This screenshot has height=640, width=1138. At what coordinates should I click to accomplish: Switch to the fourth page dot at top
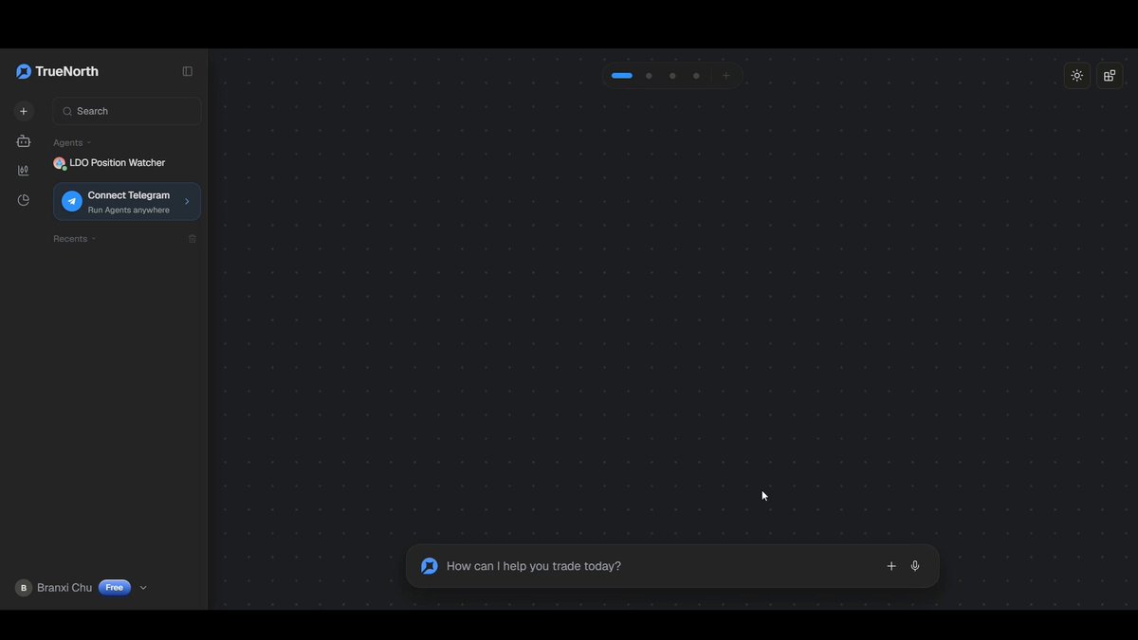696,76
